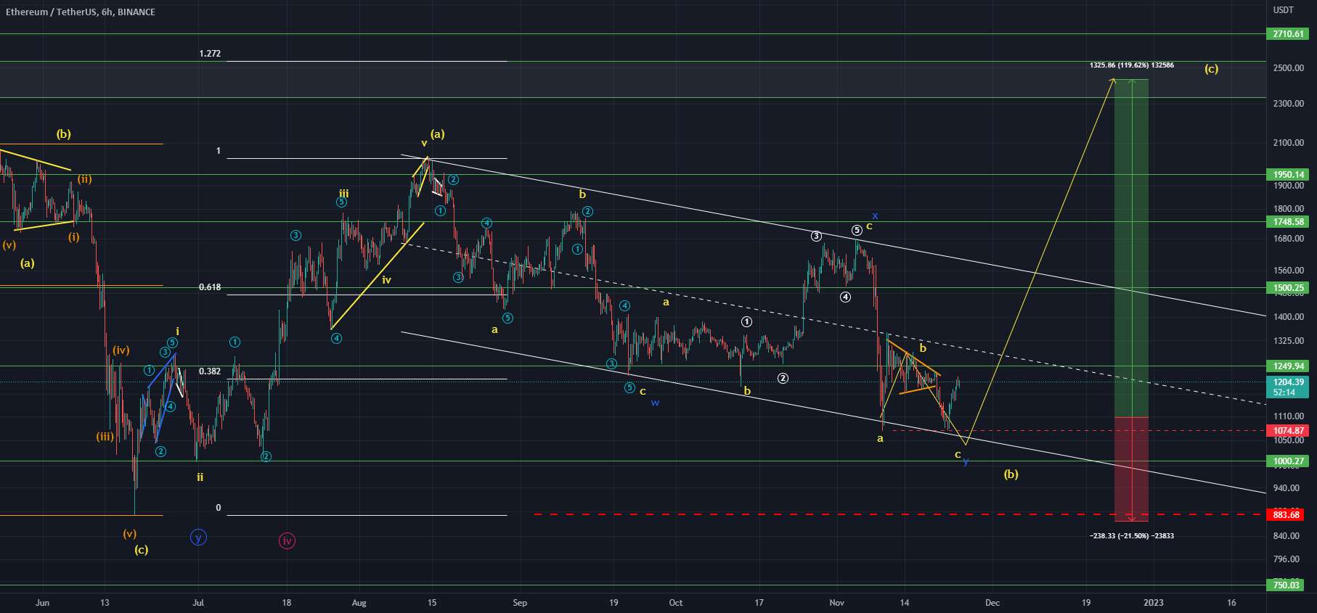Click the Jun date on time axis

(x=42, y=603)
